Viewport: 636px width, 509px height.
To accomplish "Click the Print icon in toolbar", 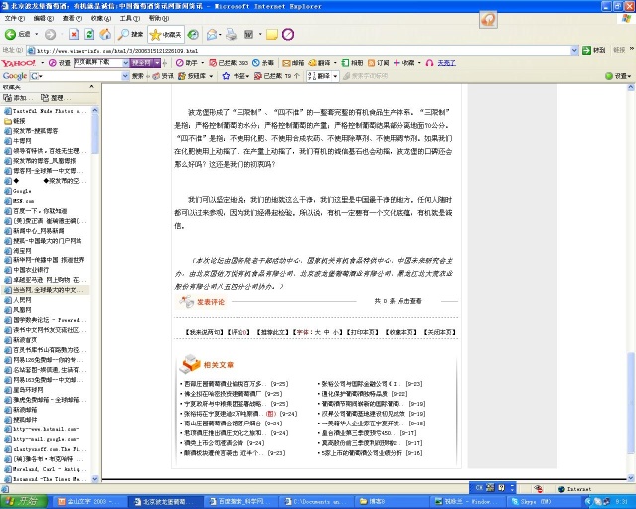I will pos(231,34).
